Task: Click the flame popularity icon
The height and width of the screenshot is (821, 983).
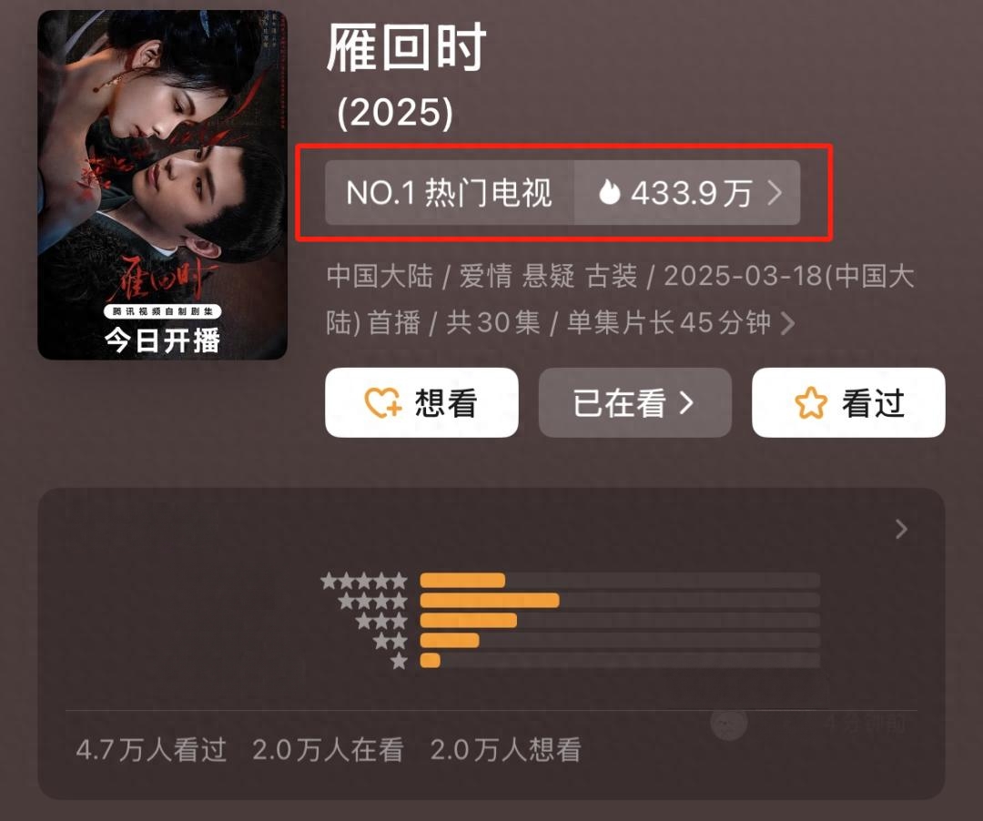Action: (609, 192)
